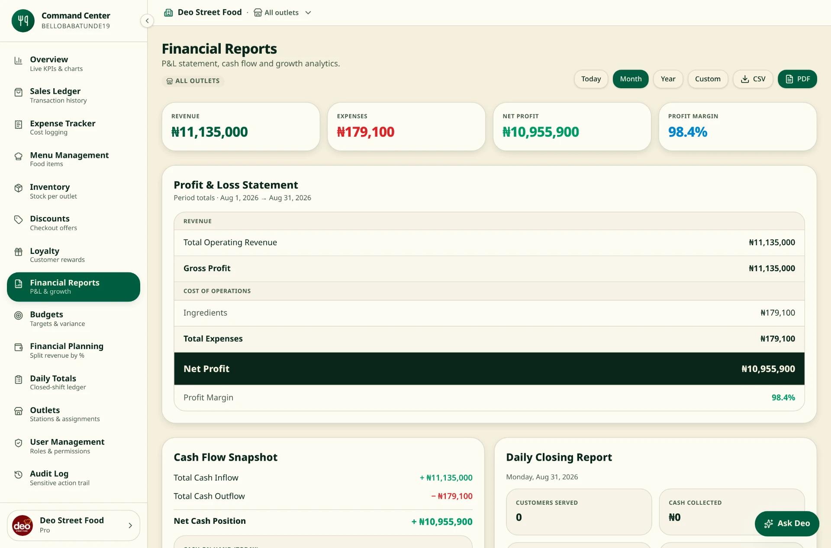Click the Budgets target icon
This screenshot has height=548, width=831.
pos(18,315)
